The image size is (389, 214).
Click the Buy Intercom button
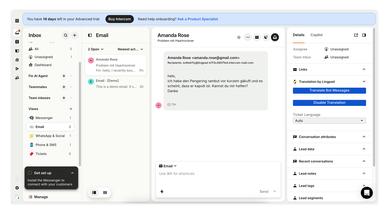(120, 19)
